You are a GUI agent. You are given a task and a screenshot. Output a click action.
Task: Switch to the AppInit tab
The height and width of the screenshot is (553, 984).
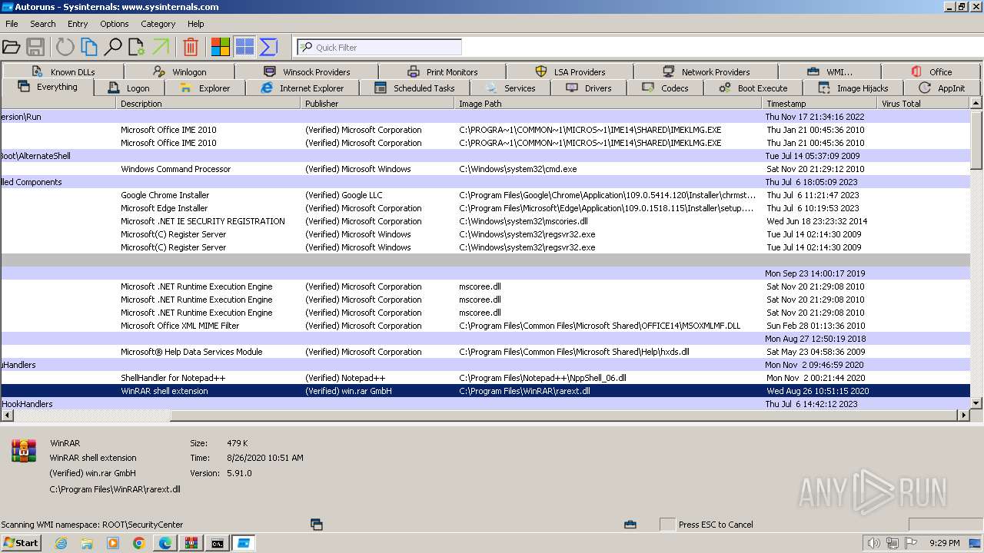tap(941, 88)
